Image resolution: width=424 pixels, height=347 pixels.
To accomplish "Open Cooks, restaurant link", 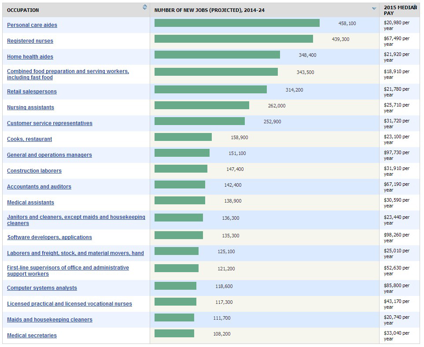I will pyautogui.click(x=29, y=139).
